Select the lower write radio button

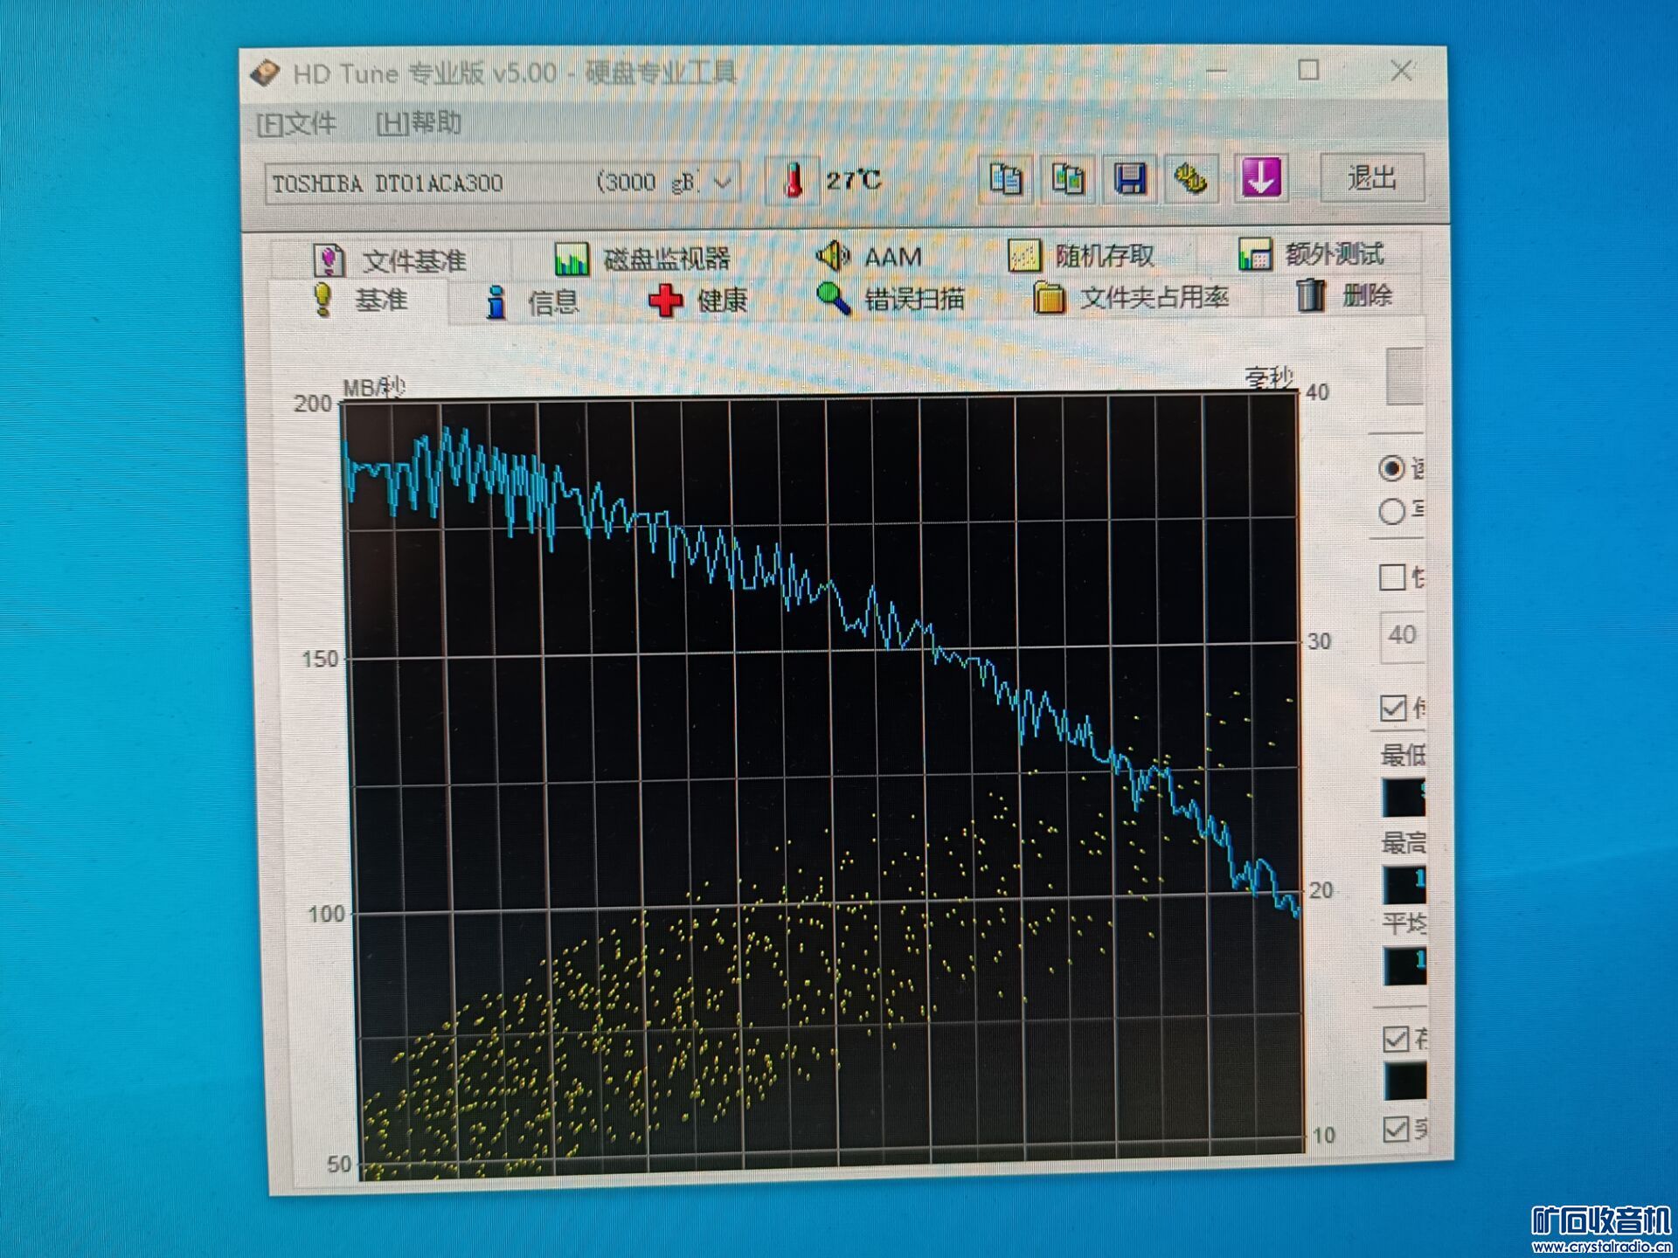pyautogui.click(x=1391, y=511)
